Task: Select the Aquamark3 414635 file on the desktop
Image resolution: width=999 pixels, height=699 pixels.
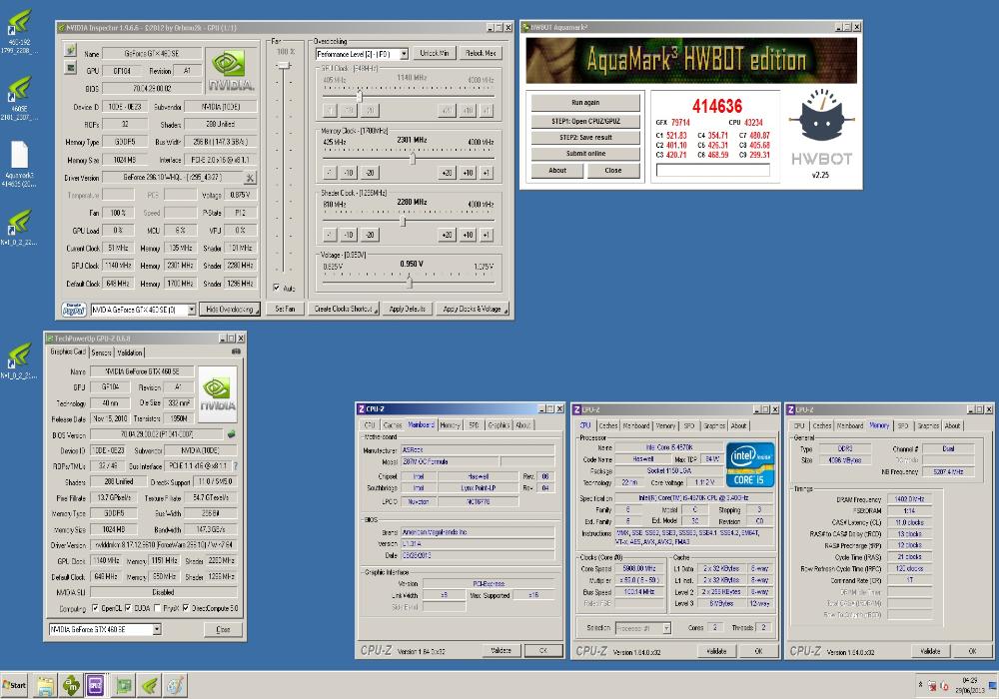Action: click(x=19, y=164)
